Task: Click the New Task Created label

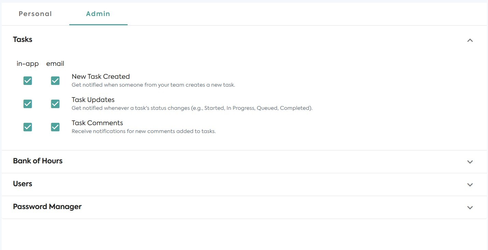Action: click(x=101, y=77)
